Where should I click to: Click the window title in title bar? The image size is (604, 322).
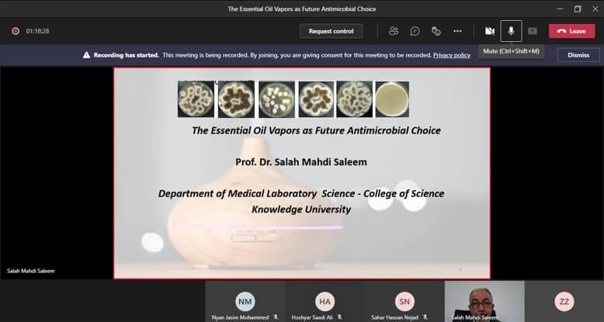click(302, 9)
